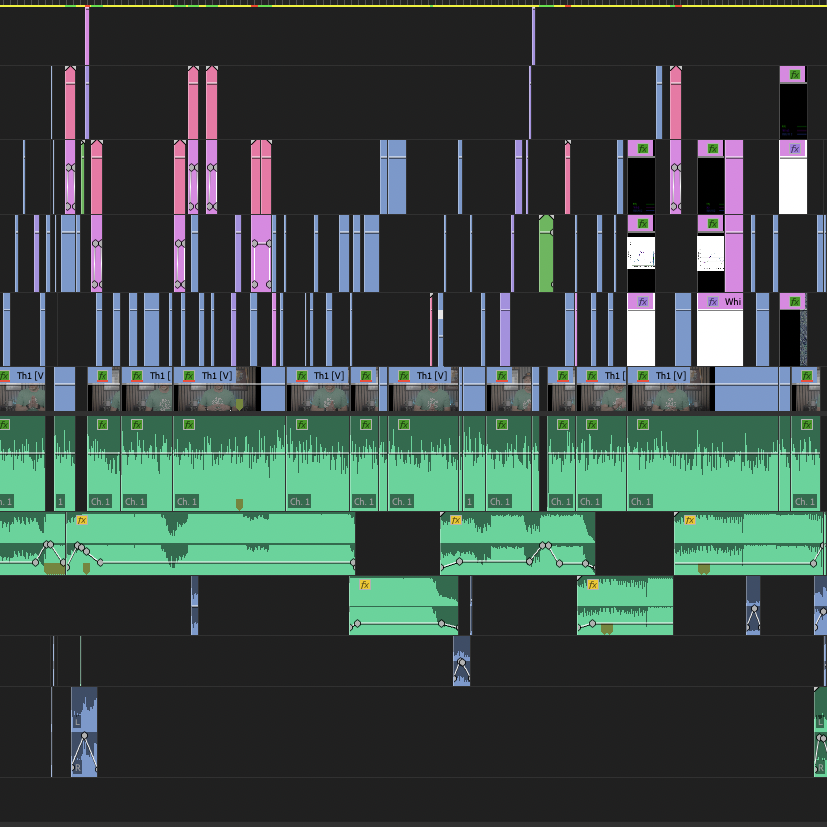Click the fx badge on the widest Ch. 1 audio clip

[x=642, y=424]
